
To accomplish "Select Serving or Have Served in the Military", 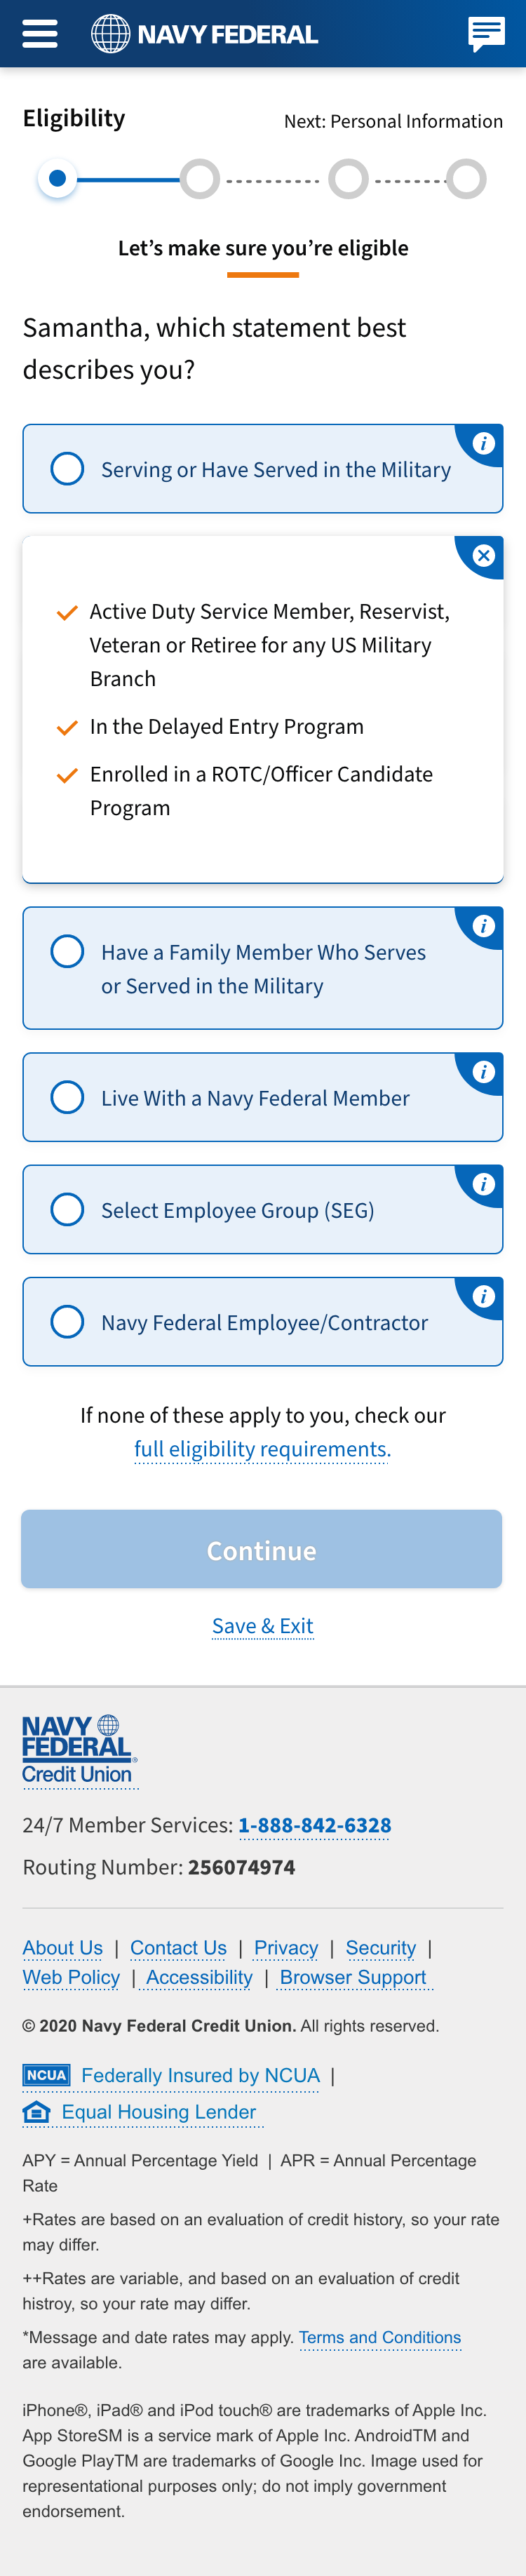I will pos(67,469).
